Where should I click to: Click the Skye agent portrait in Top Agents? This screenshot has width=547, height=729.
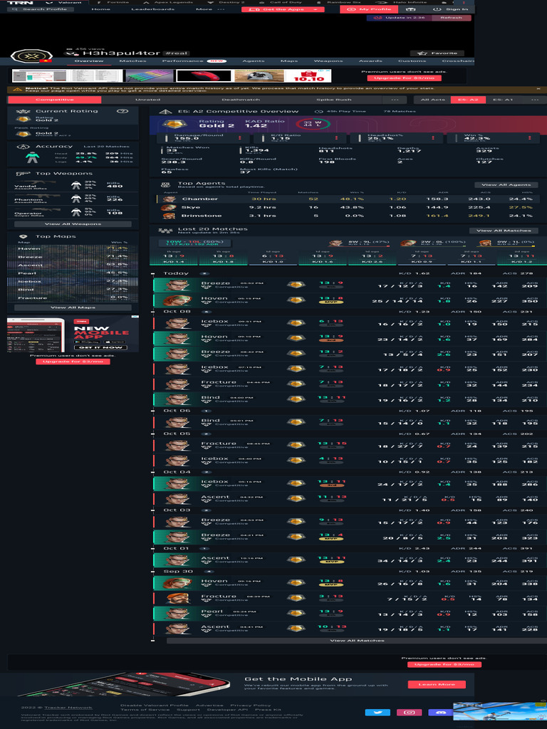click(169, 207)
